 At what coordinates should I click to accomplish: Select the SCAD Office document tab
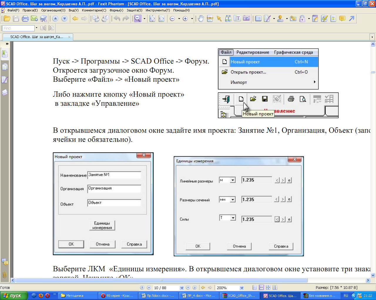click(37, 37)
